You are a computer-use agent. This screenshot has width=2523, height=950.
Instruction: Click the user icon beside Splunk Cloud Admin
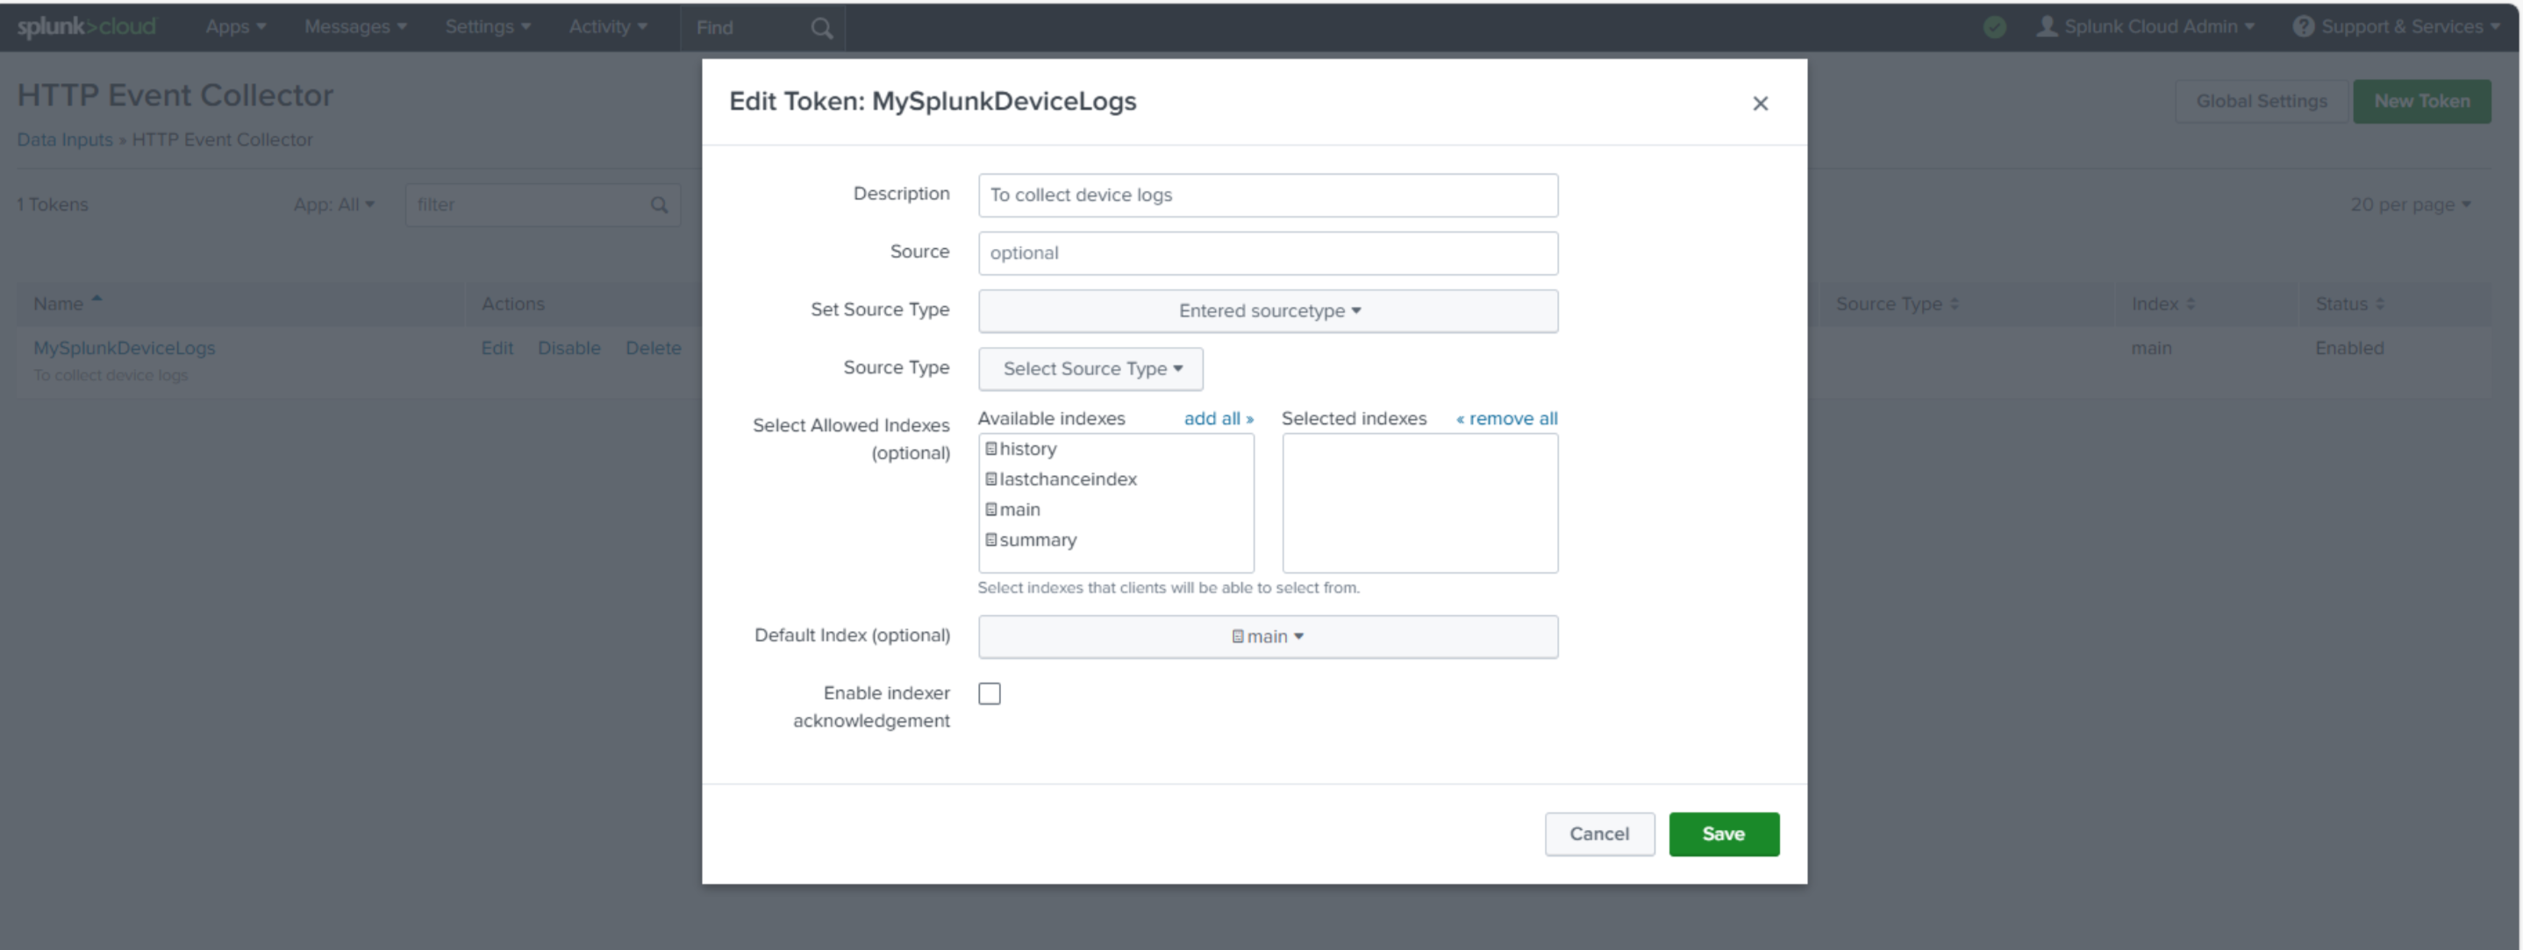[x=2046, y=26]
